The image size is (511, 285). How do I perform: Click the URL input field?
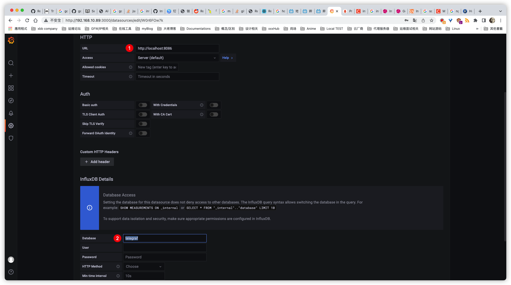pos(177,48)
